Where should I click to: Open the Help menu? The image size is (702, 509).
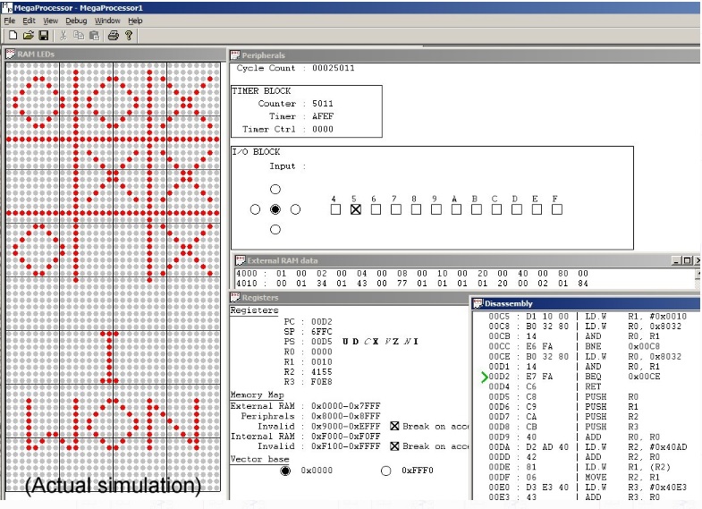[135, 21]
